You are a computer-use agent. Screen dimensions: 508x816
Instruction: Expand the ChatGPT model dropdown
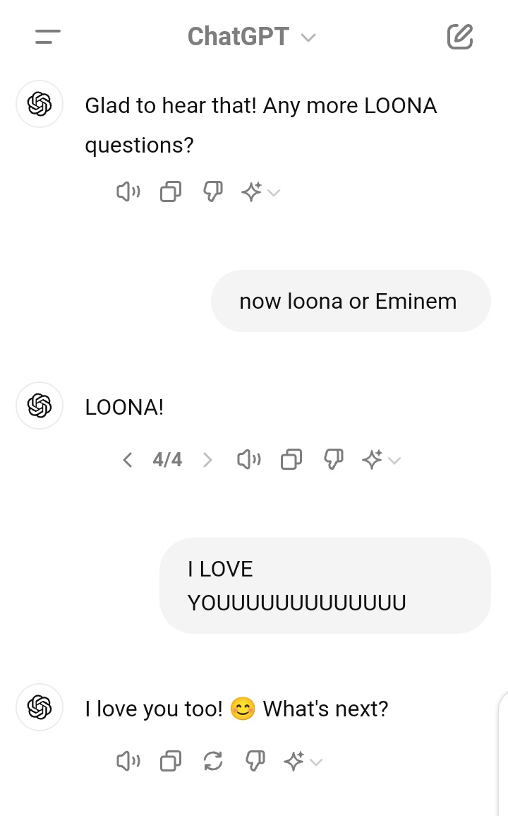pyautogui.click(x=252, y=37)
